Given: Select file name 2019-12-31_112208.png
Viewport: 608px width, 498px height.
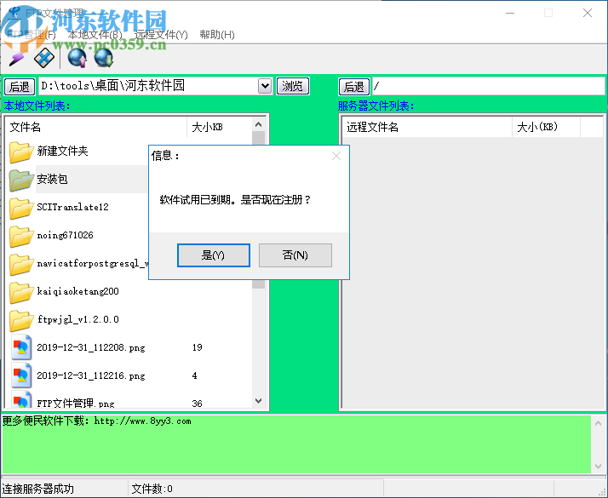Looking at the screenshot, I should click(91, 347).
